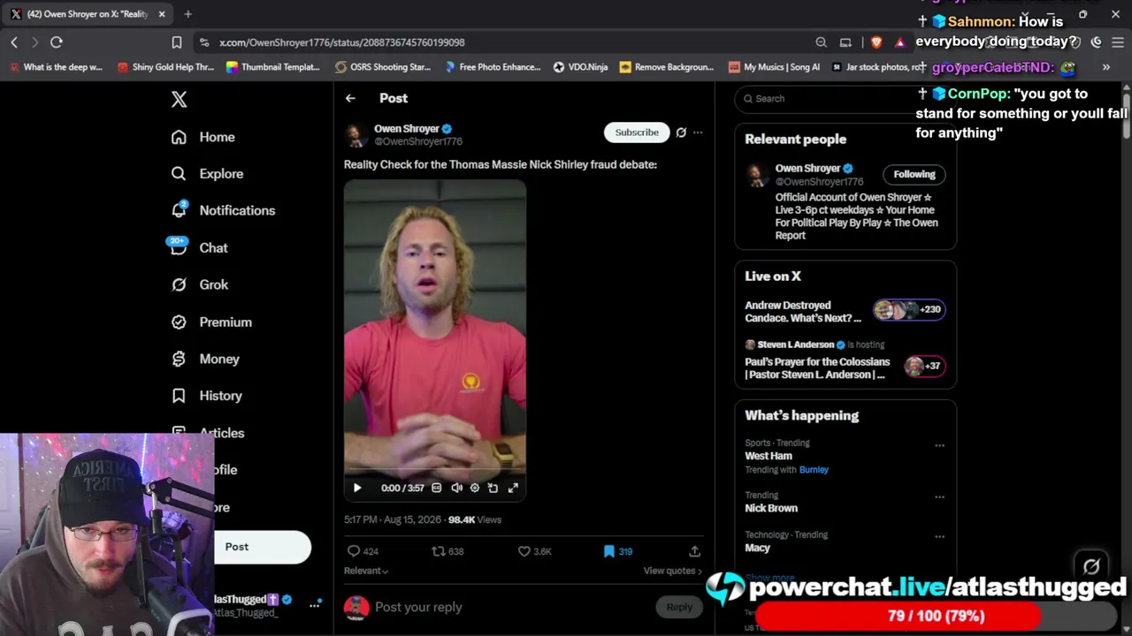Image resolution: width=1132 pixels, height=636 pixels.
Task: Open the zoom magnifier in address bar
Action: point(821,42)
